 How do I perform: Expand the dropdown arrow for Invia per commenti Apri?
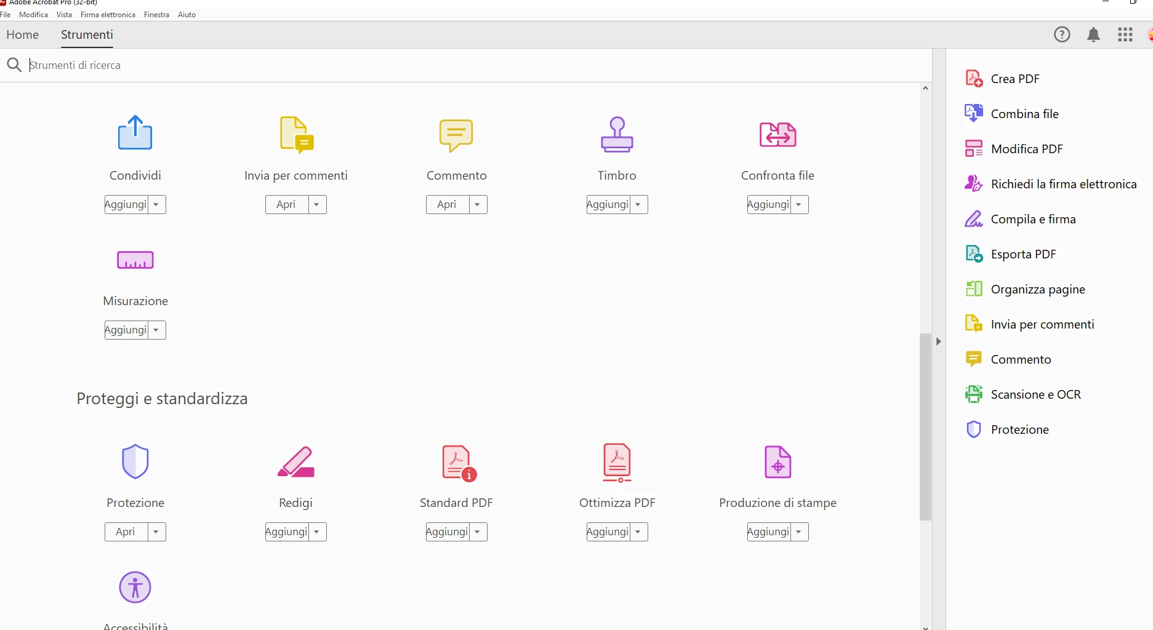[317, 204]
